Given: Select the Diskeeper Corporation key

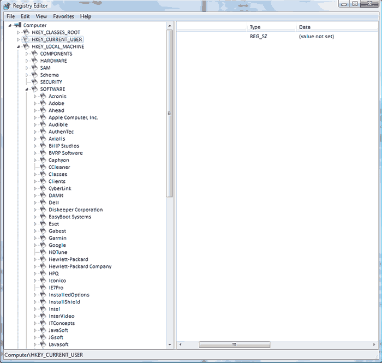Looking at the screenshot, I should pos(75,210).
